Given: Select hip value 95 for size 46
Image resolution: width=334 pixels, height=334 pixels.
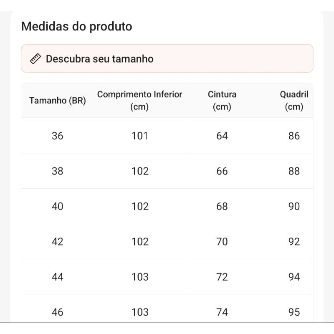Looking at the screenshot, I should 294,312.
